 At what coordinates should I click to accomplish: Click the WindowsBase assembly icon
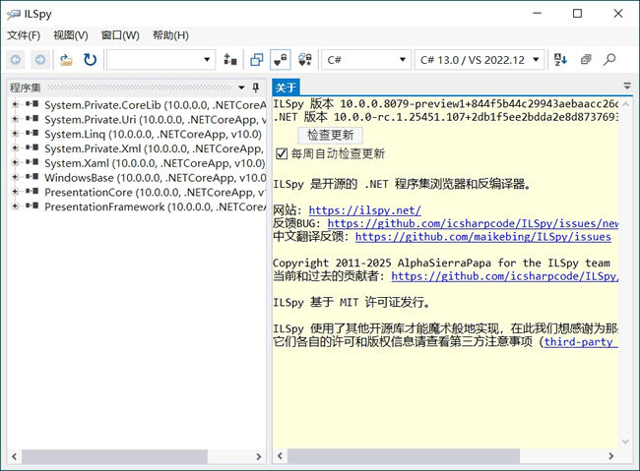point(32,177)
